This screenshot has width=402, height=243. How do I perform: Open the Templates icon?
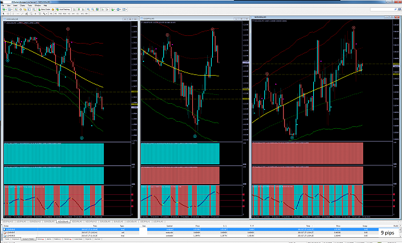[x=123, y=10]
